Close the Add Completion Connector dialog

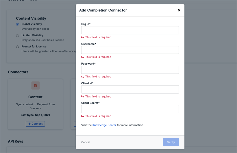tap(179, 10)
